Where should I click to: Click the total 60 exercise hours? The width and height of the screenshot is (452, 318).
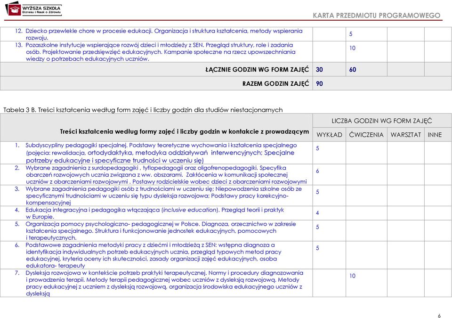[353, 70]
